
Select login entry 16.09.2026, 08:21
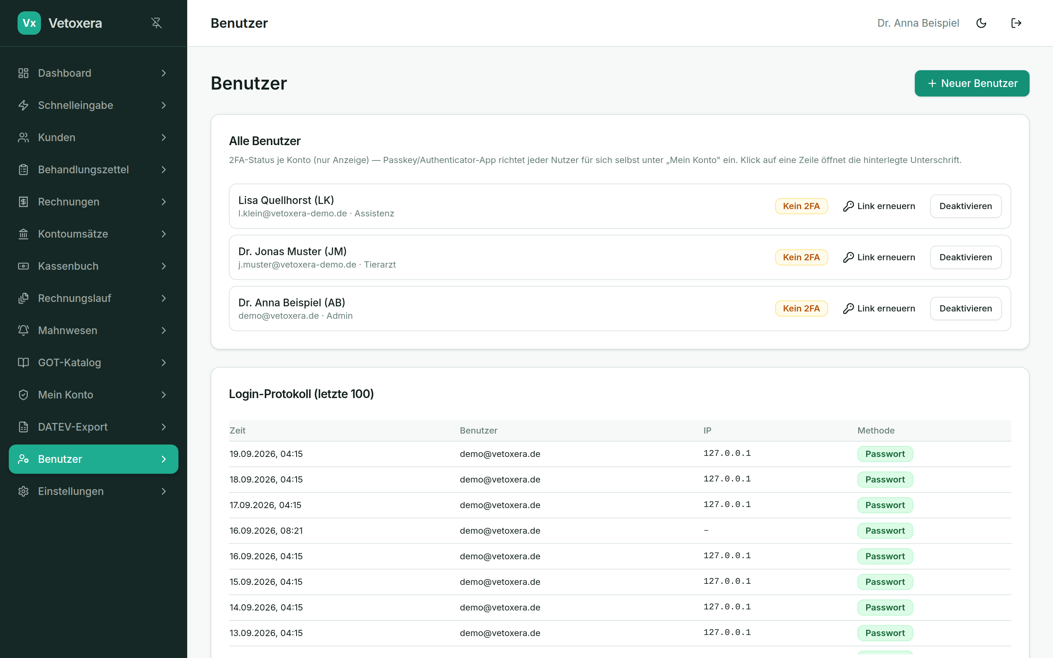click(620, 531)
